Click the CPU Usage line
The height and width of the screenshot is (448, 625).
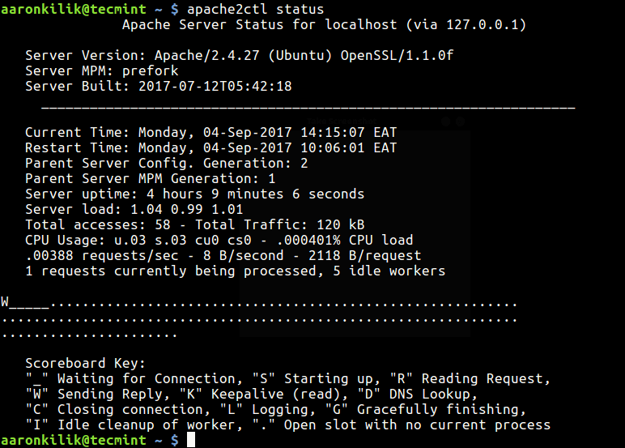click(x=219, y=240)
